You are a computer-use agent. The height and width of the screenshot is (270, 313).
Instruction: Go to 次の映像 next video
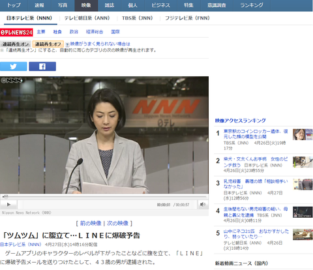point(117,224)
